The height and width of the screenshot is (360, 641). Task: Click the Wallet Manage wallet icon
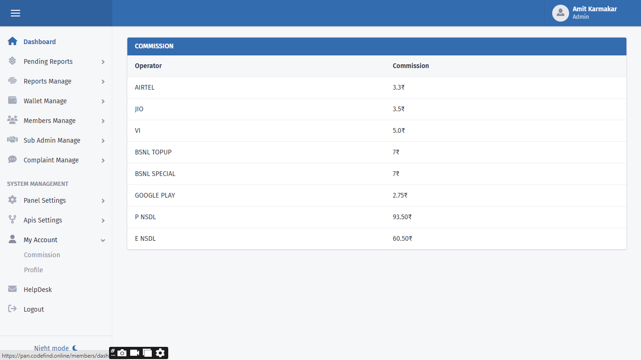tap(13, 100)
